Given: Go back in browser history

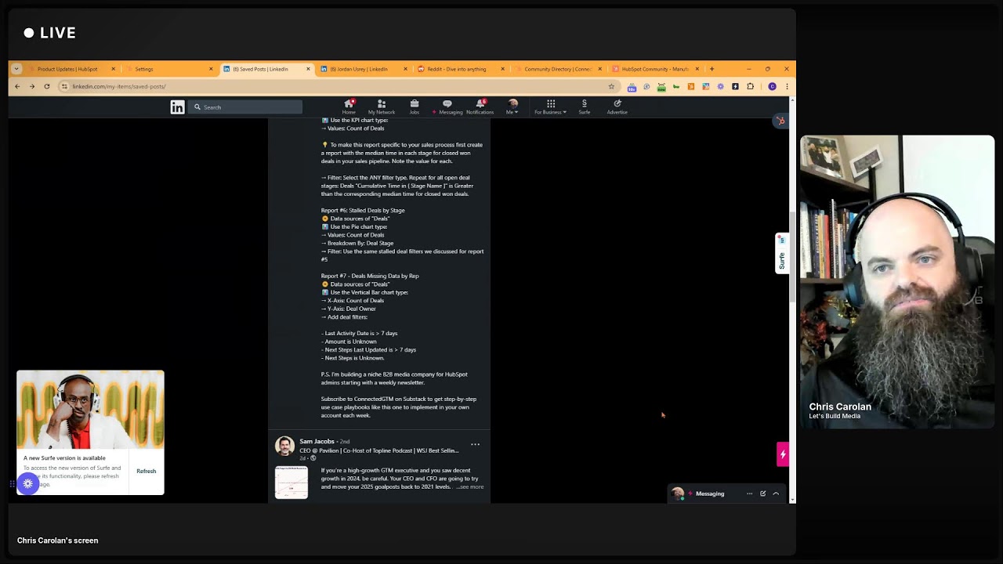Looking at the screenshot, I should tap(17, 86).
